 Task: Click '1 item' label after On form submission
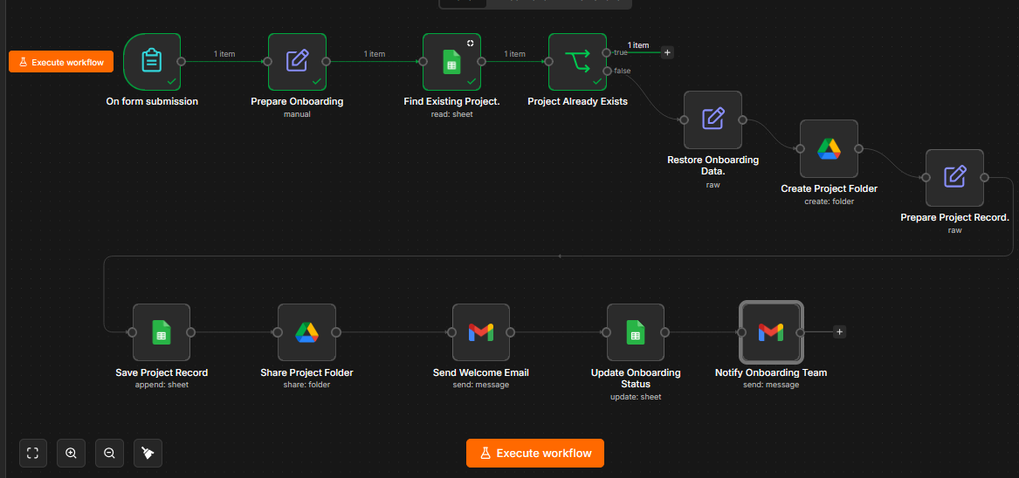224,54
